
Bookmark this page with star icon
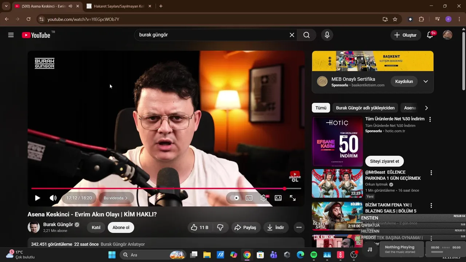point(395,19)
